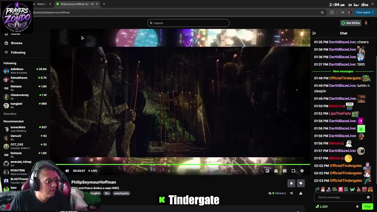Screen dimensions: 377x212
Task: Collapse the chat panel icon
Action: pos(314,33)
